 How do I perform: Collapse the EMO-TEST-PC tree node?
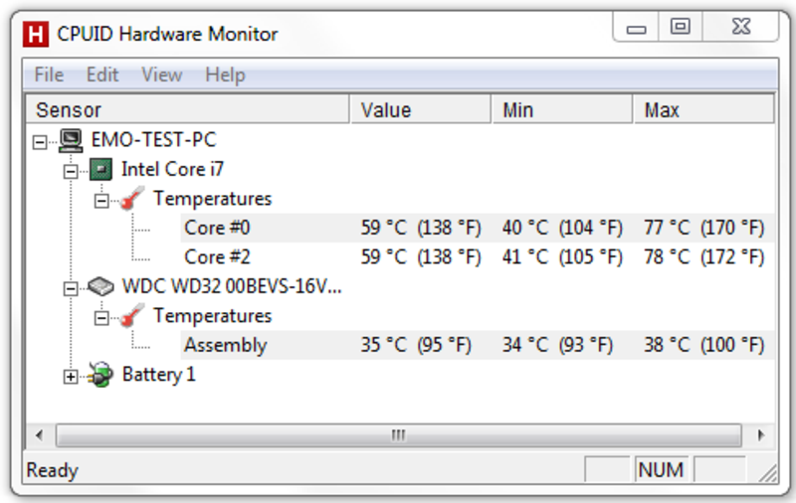click(x=40, y=142)
